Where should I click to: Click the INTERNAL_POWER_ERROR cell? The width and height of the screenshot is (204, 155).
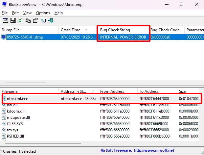pyautogui.click(x=123, y=37)
